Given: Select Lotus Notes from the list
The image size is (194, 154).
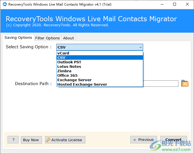Looking at the screenshot, I should (100, 67).
